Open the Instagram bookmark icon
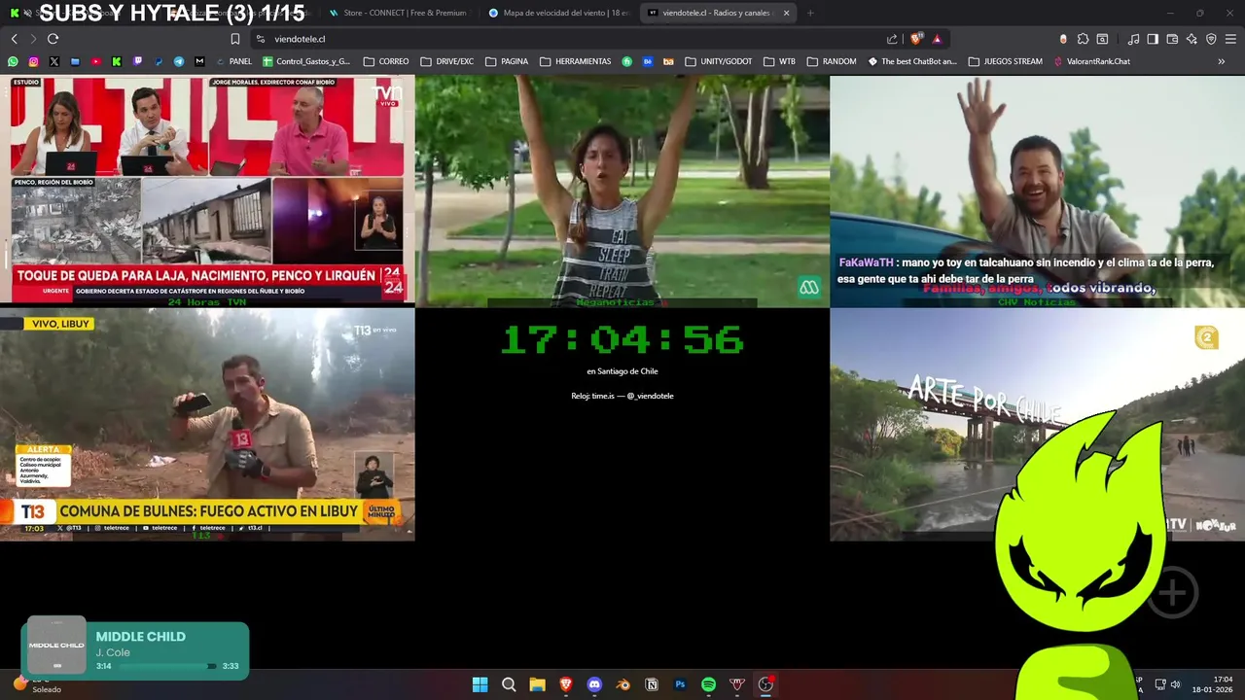 33,61
